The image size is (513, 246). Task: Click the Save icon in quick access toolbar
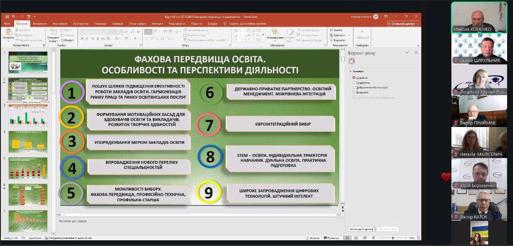7,16
